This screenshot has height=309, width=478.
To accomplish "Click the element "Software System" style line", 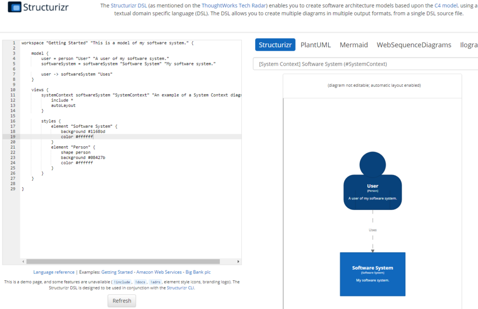I will pyautogui.click(x=84, y=126).
